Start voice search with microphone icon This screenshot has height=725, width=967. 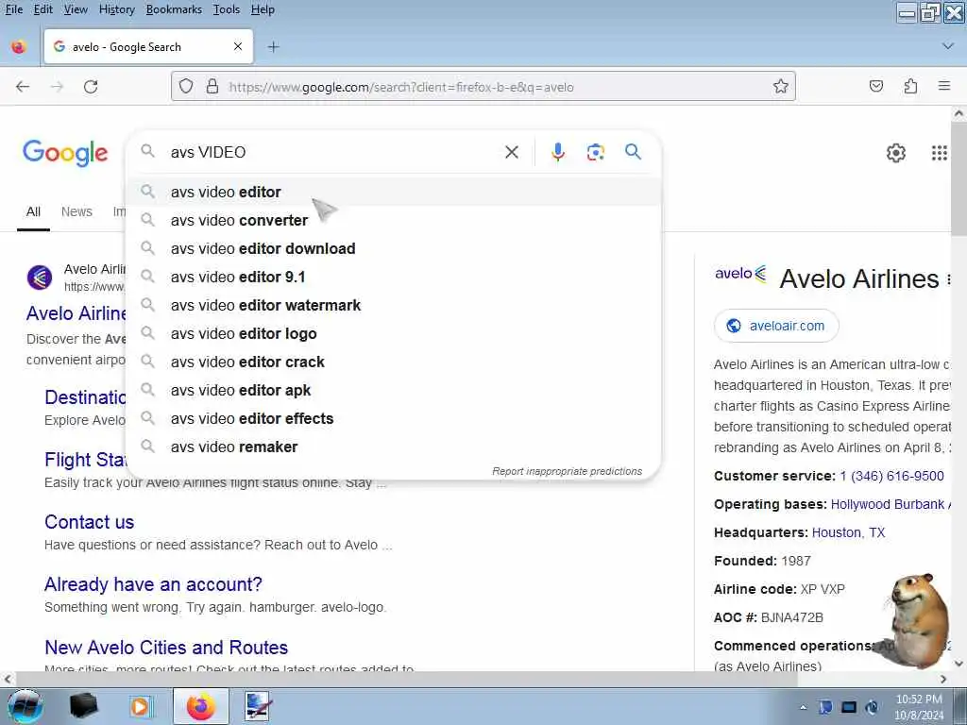point(557,152)
